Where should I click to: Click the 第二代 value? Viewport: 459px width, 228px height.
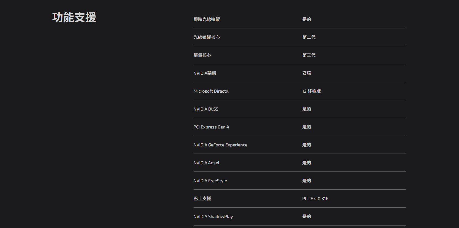pyautogui.click(x=309, y=37)
